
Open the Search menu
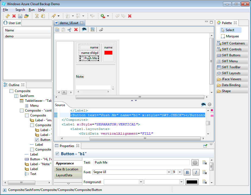[20, 10]
